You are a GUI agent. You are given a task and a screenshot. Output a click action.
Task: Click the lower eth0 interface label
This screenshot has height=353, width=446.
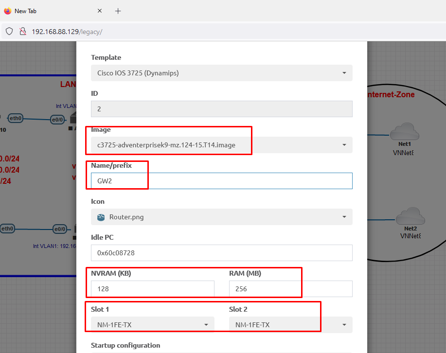click(x=7, y=229)
